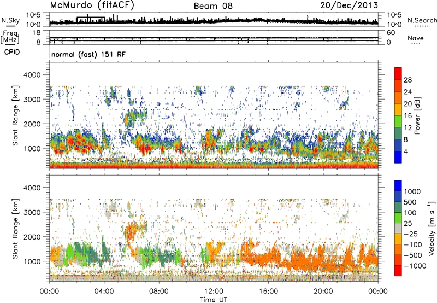Viewport: 437px width, 303px height.
Task: Click the blue bottom of power colorbar
Action: pos(398,157)
